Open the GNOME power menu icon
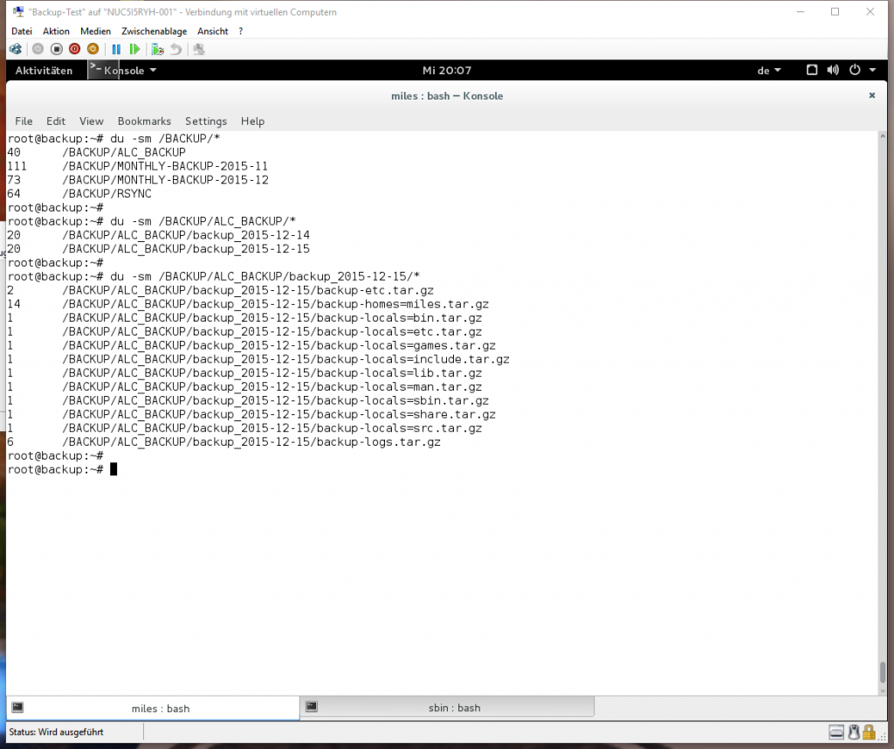The image size is (894, 749). pyautogui.click(x=855, y=70)
